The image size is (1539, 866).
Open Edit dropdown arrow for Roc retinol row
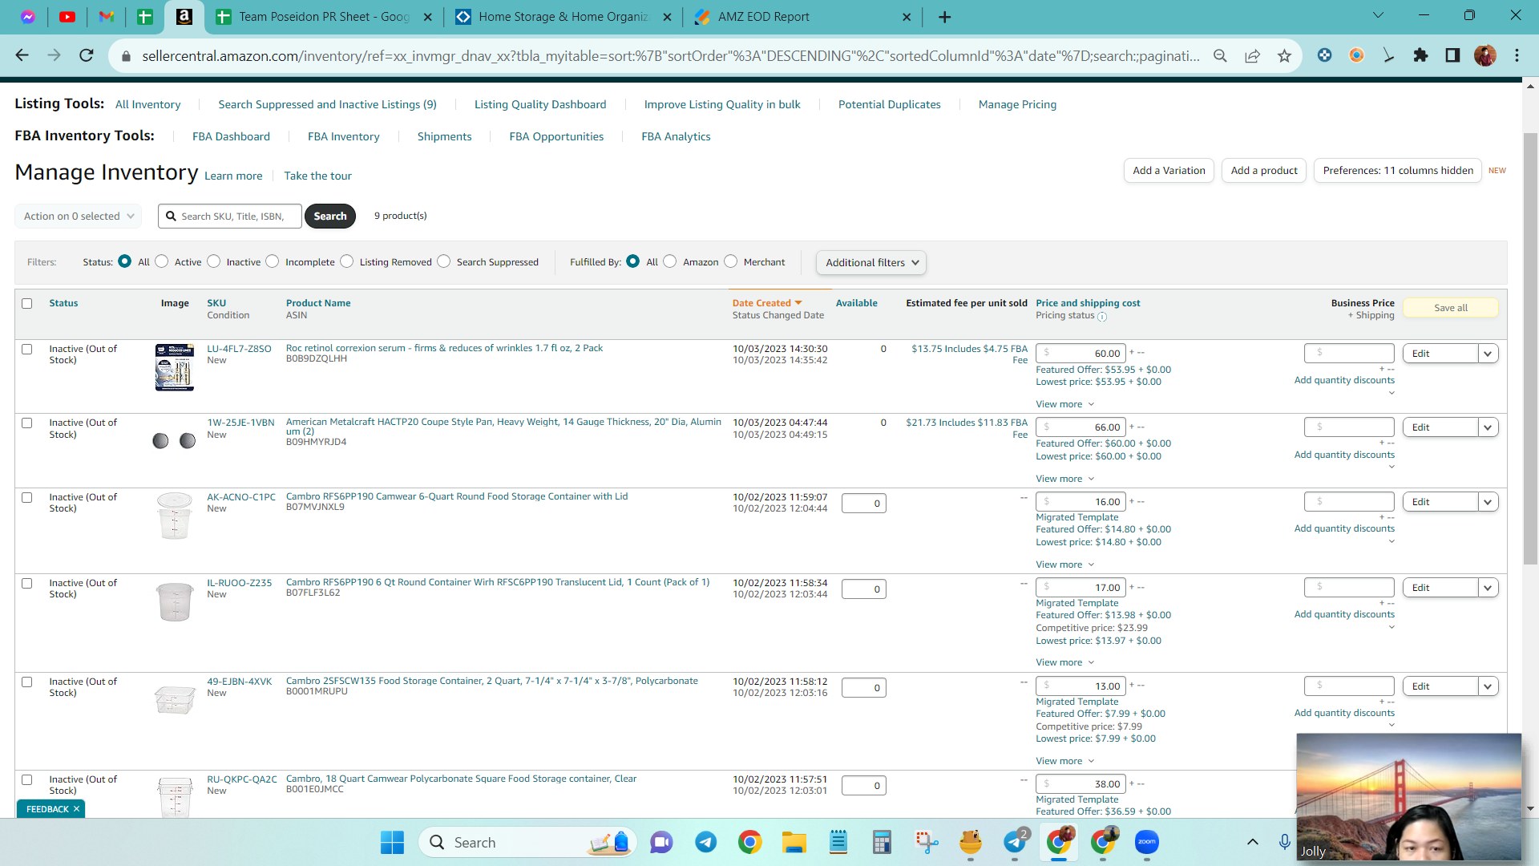click(1489, 354)
